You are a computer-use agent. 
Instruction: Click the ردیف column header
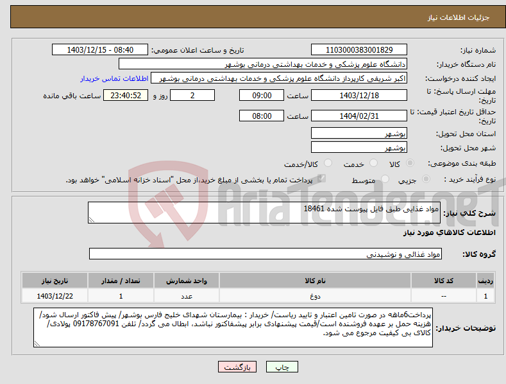coord(485,281)
